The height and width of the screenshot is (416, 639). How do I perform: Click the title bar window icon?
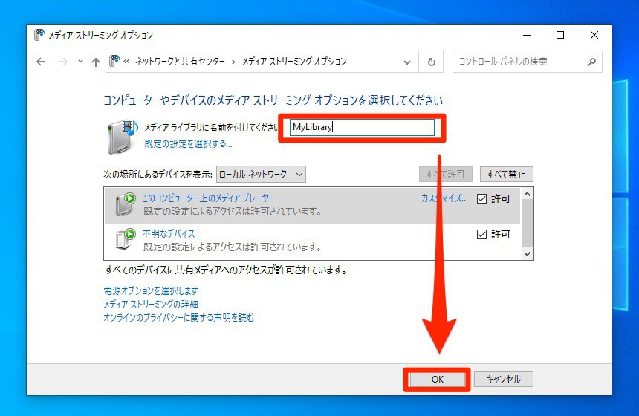coord(39,35)
